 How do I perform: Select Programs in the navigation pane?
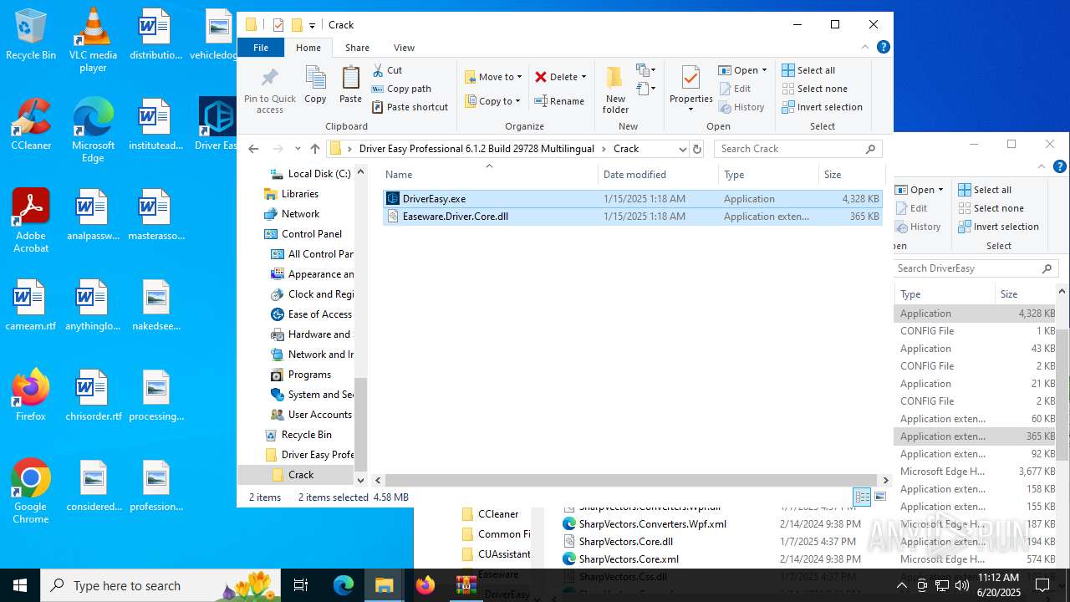tap(301, 375)
